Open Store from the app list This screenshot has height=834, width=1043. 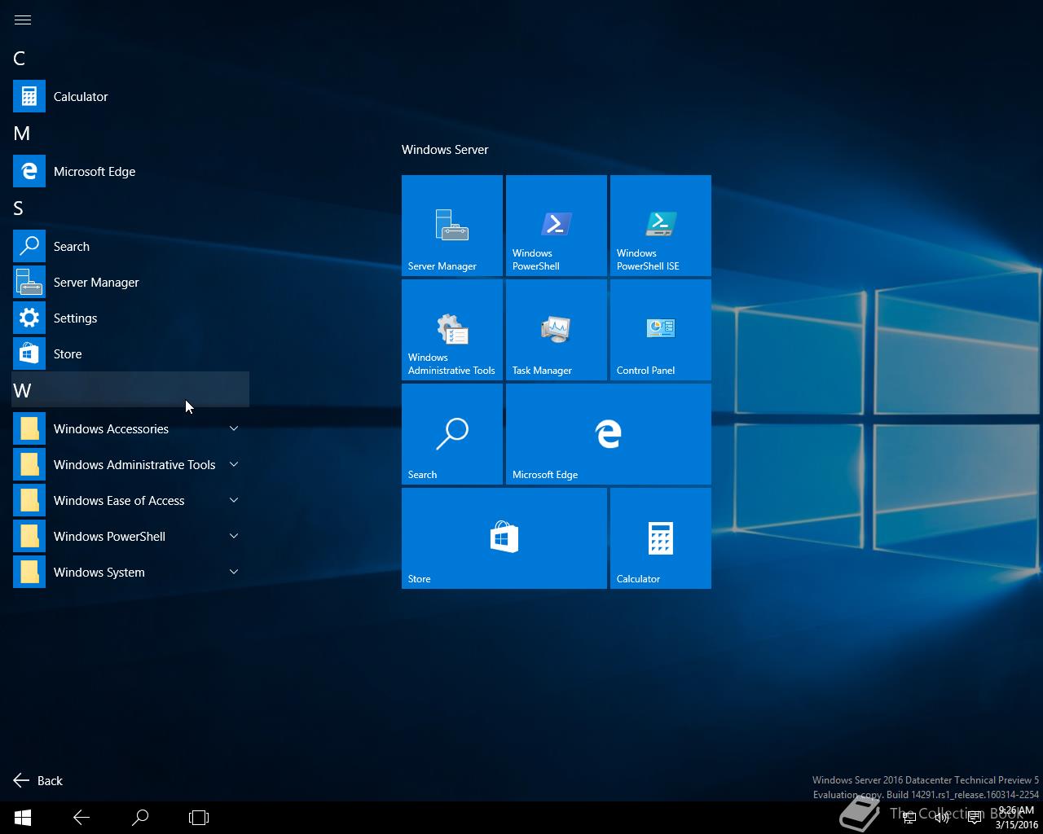[x=130, y=353]
